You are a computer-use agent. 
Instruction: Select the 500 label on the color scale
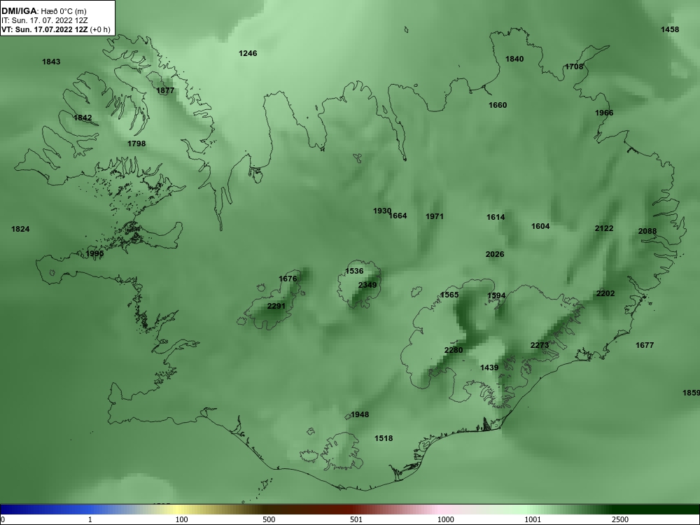point(269,519)
